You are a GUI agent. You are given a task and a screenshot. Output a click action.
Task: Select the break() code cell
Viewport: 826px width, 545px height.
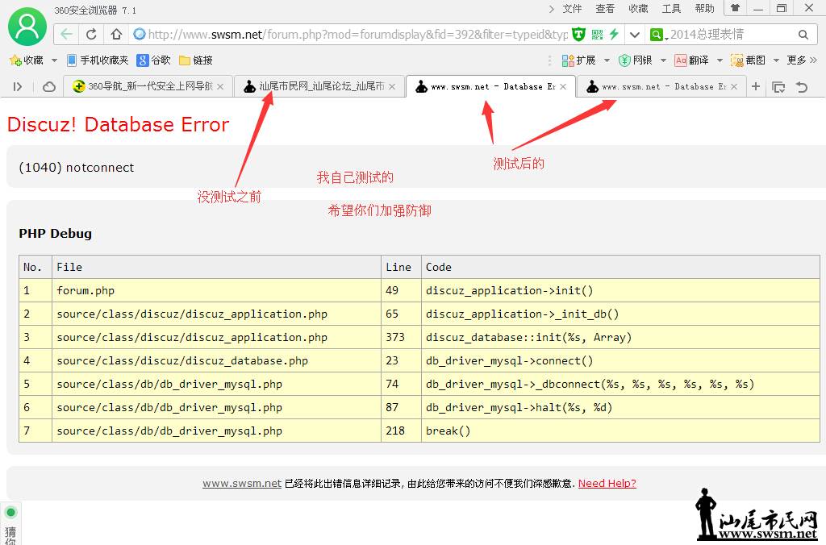tap(620, 431)
